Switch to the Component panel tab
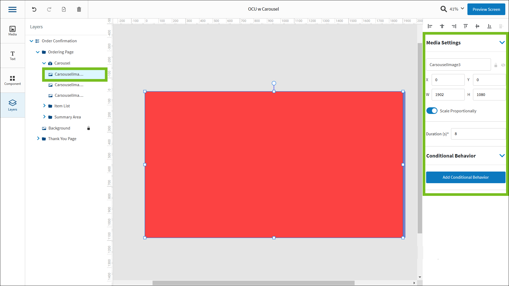This screenshot has height=286, width=509. 12,80
